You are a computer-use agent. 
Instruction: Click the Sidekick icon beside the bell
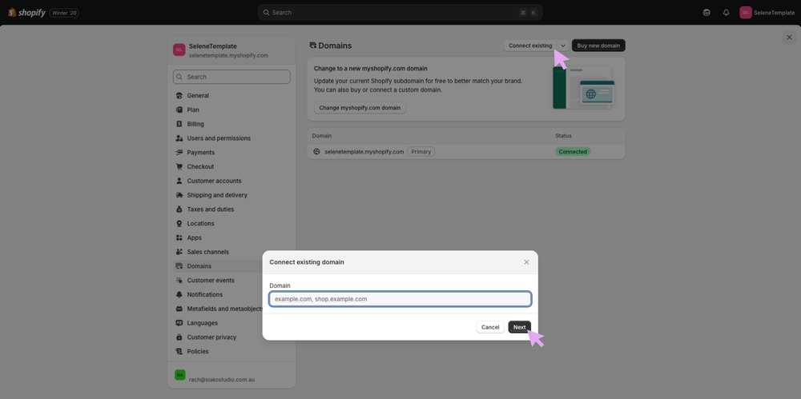pos(706,13)
